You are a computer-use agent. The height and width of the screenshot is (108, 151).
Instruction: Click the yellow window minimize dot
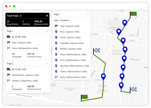click(10, 6)
